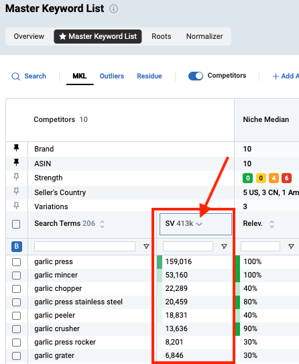Unpin the Brand row pin icon
This screenshot has width=299, height=364.
[x=16, y=148]
